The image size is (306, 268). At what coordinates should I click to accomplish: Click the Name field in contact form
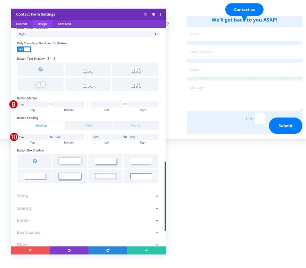pyautogui.click(x=244, y=34)
